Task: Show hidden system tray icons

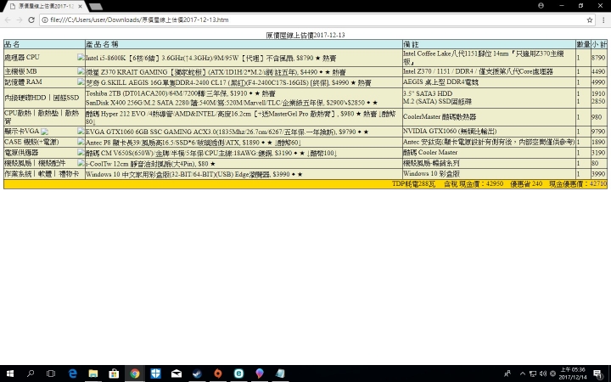Action: (x=523, y=374)
